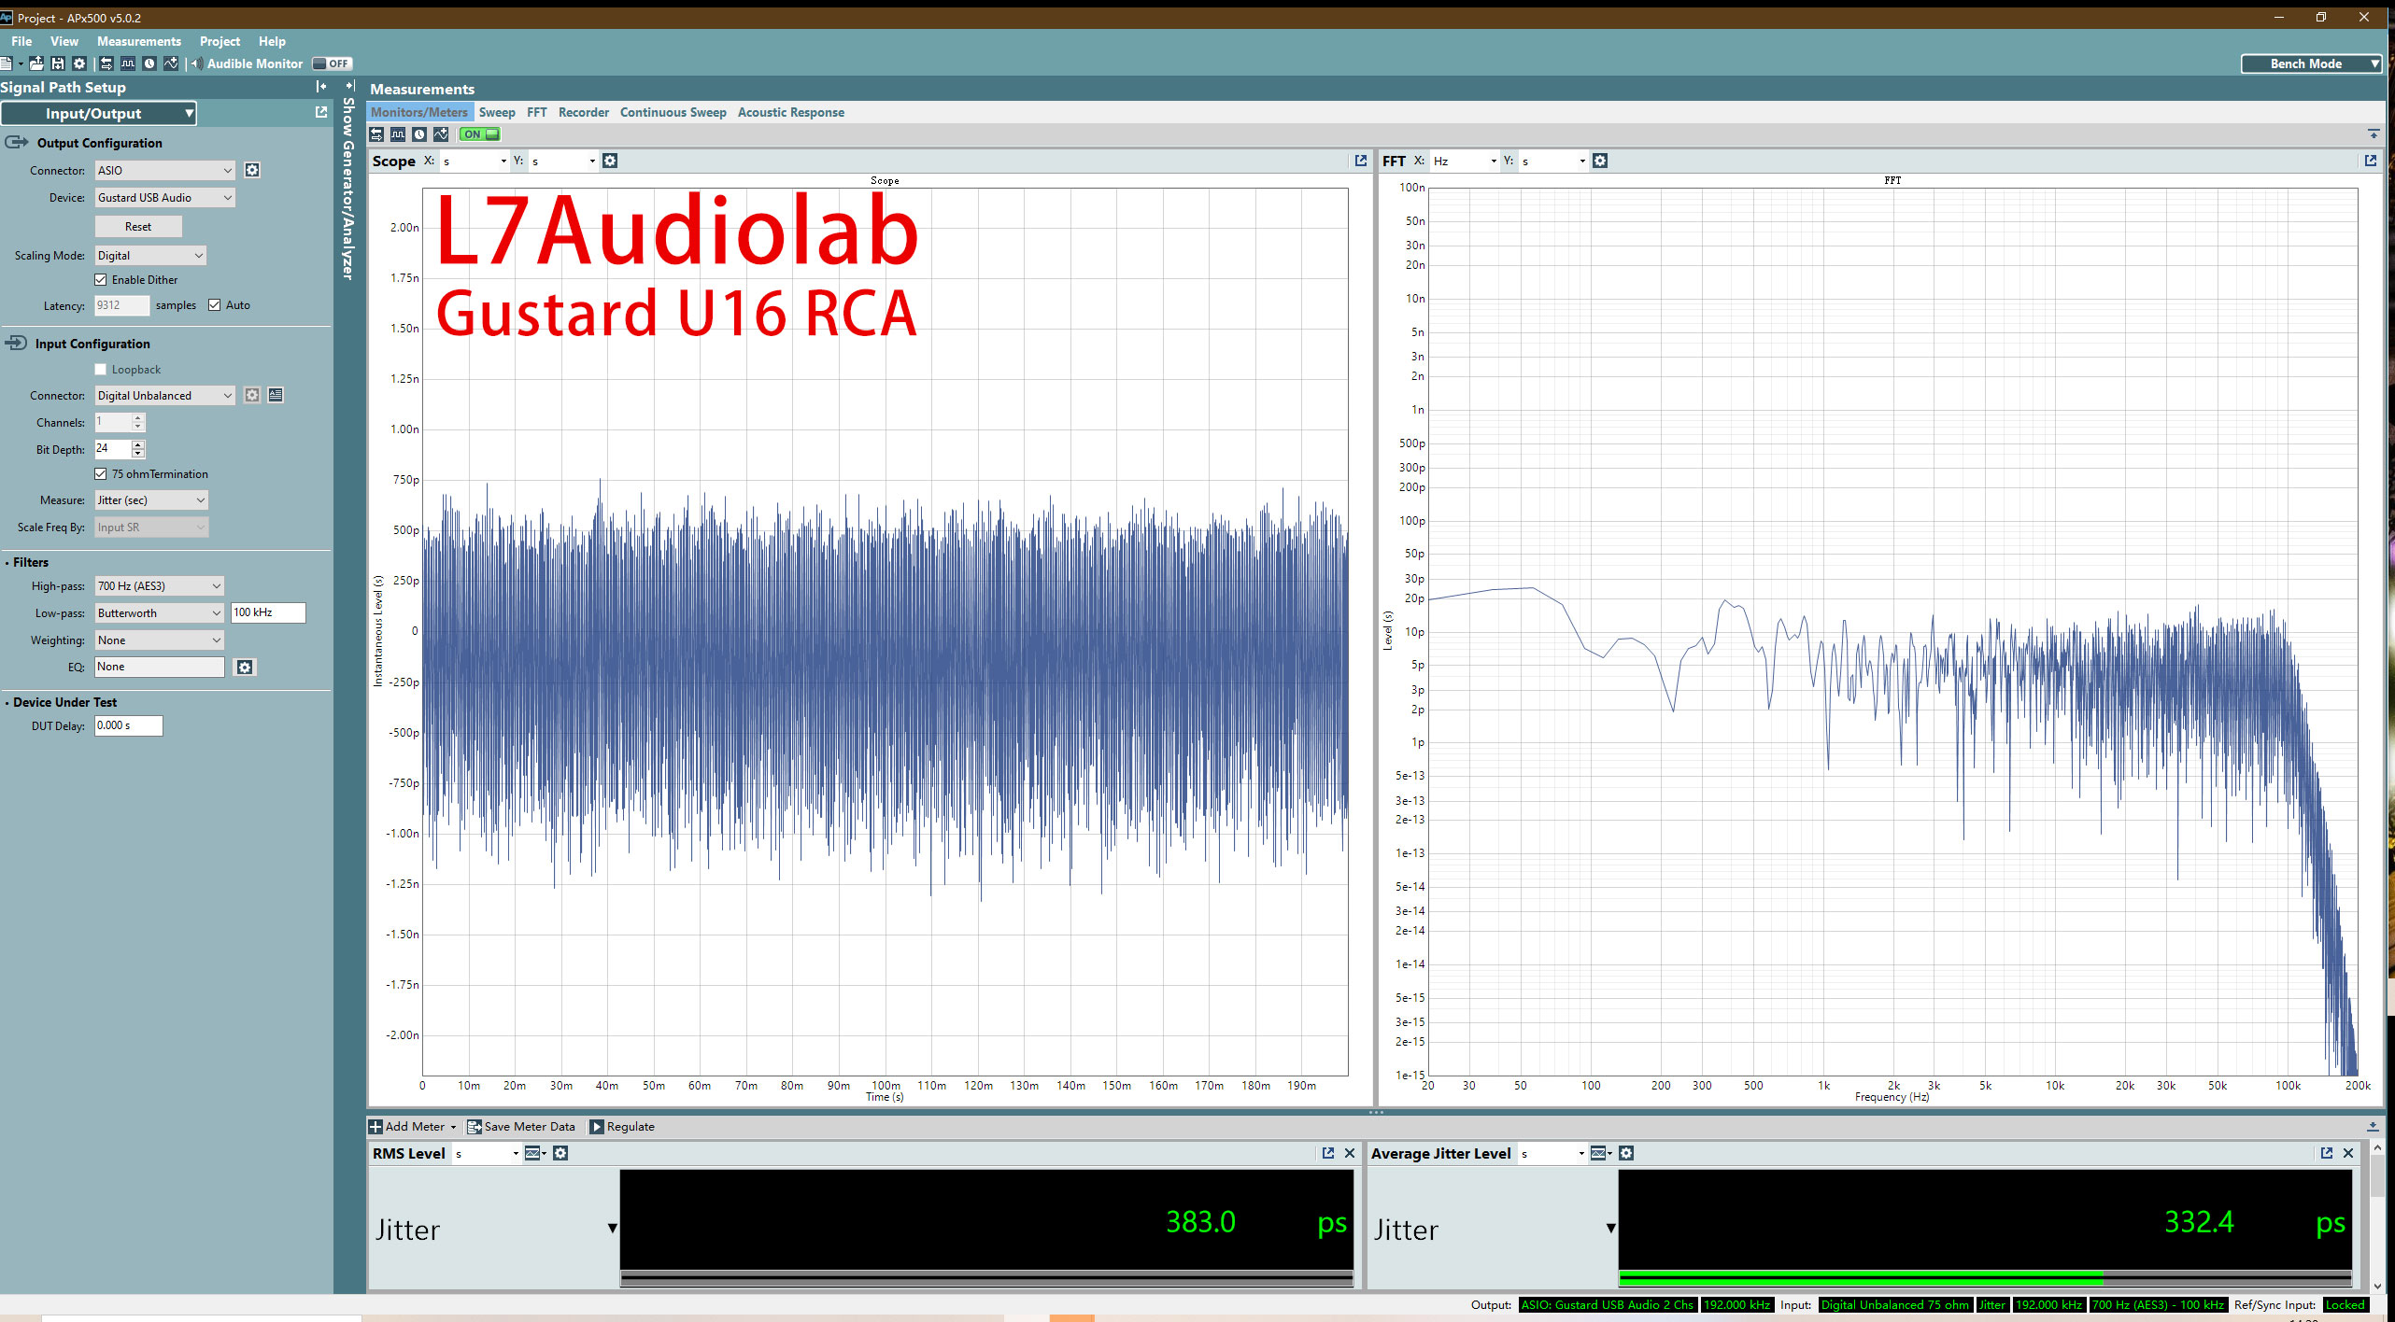Open Scope graph settings gear
The image size is (2395, 1322).
pyautogui.click(x=610, y=161)
